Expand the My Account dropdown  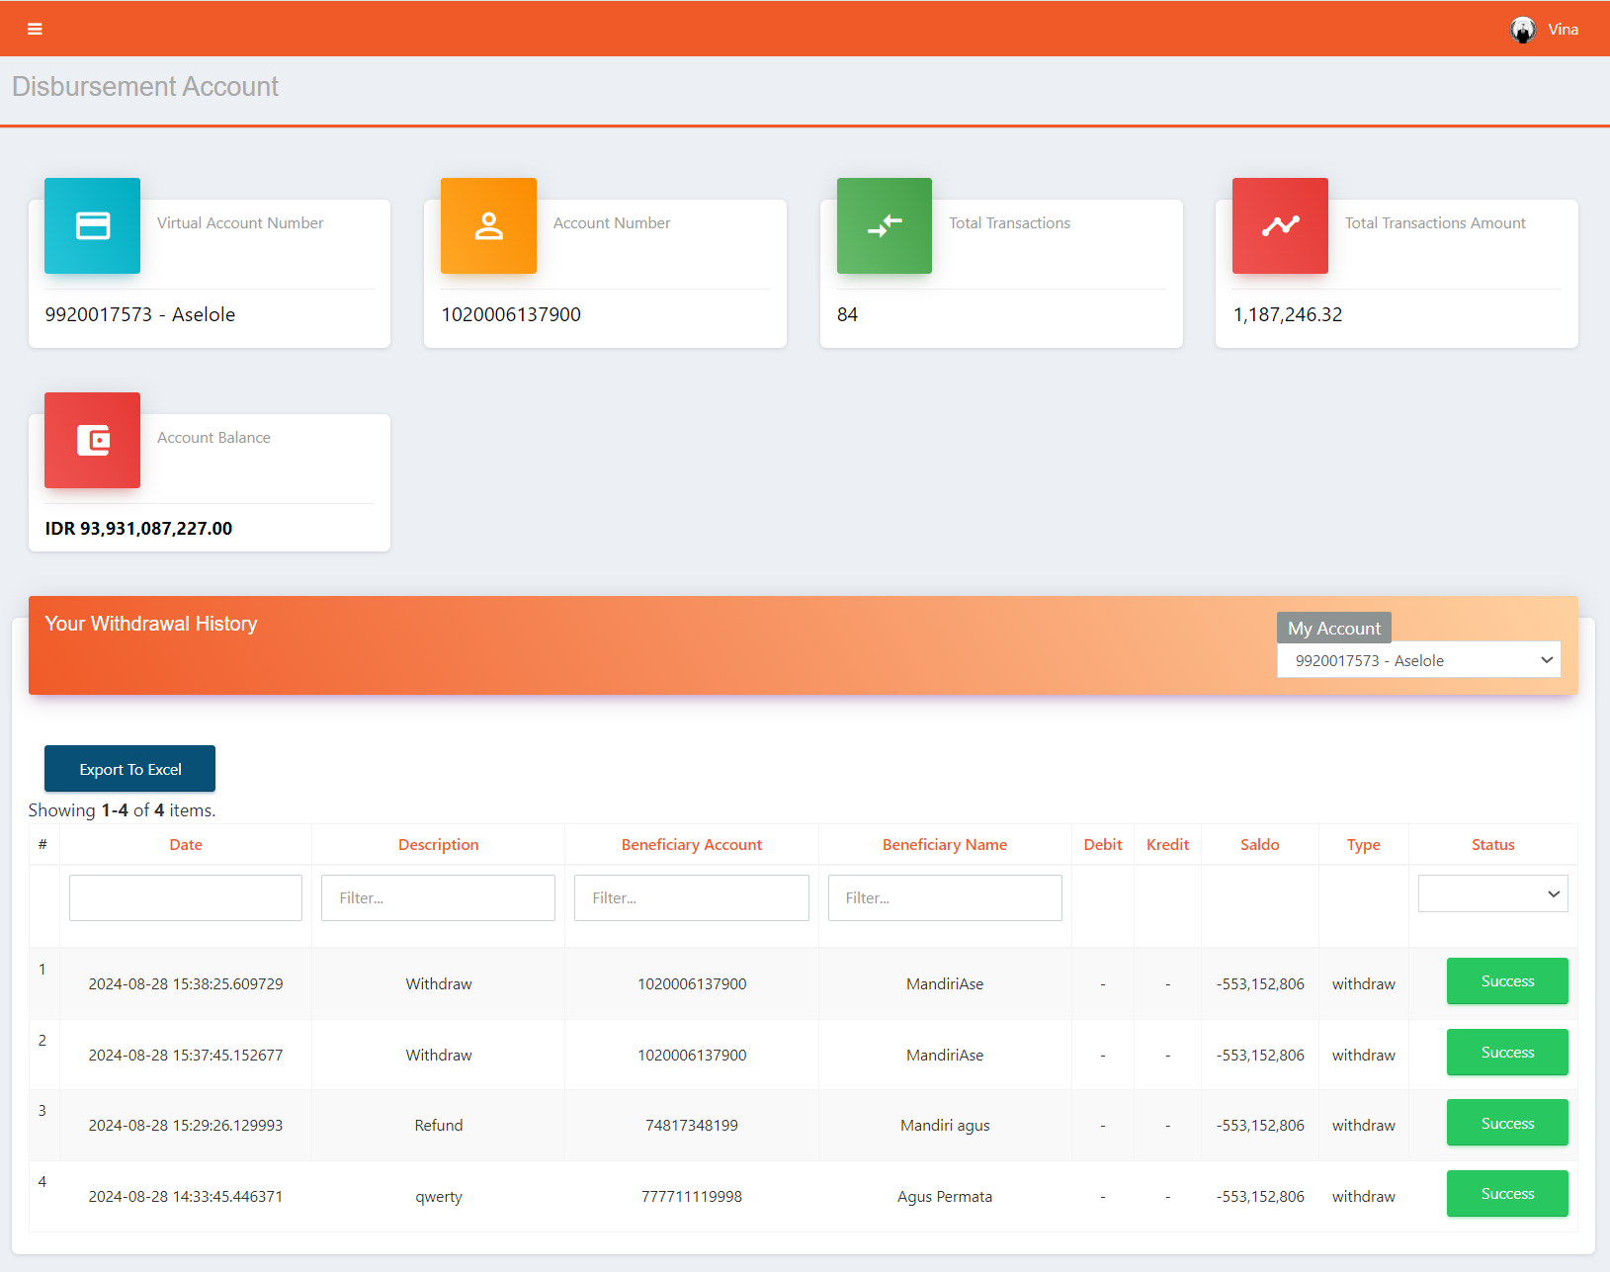[1418, 660]
